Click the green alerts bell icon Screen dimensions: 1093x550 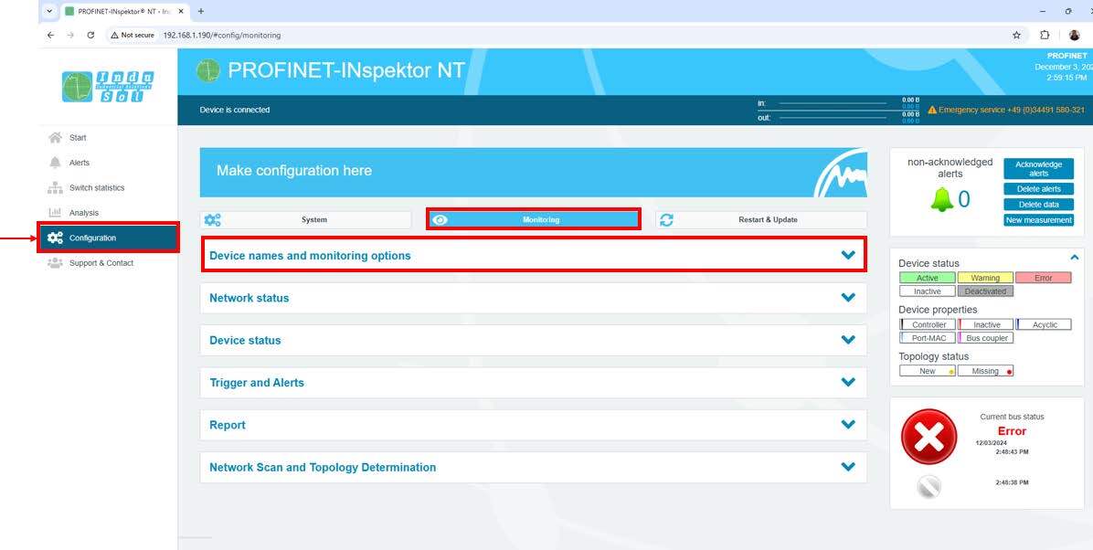pyautogui.click(x=941, y=200)
